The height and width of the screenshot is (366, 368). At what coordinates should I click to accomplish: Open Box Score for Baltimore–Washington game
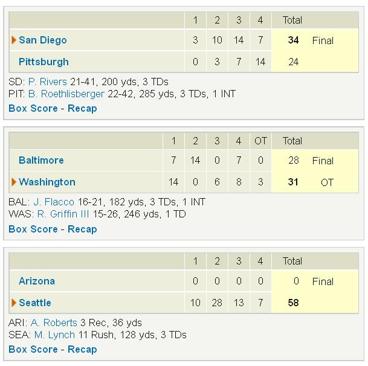point(33,230)
